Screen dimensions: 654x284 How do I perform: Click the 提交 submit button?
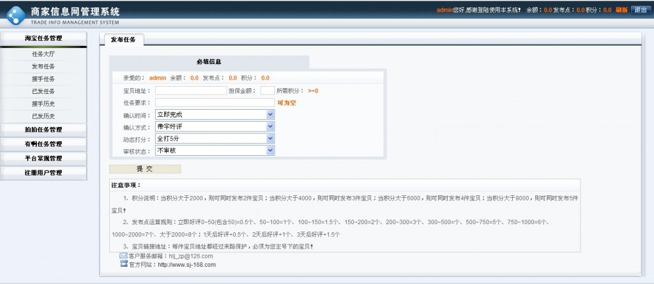tap(145, 169)
